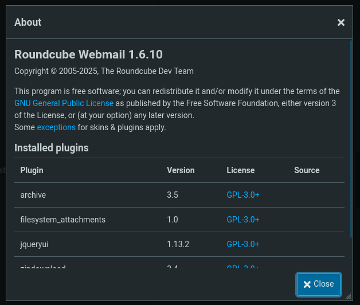Click the Plugin column header

click(32, 170)
